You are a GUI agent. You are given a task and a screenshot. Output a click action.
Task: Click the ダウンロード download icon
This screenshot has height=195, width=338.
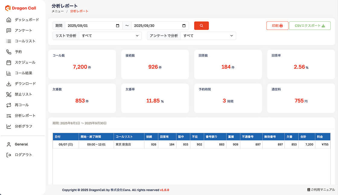(x=9, y=84)
